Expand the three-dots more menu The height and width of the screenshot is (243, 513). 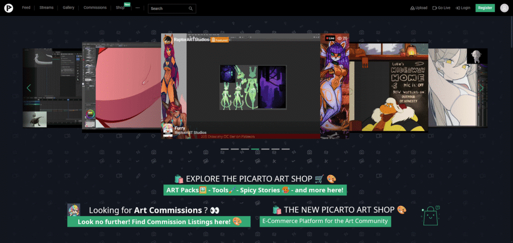coord(137,8)
